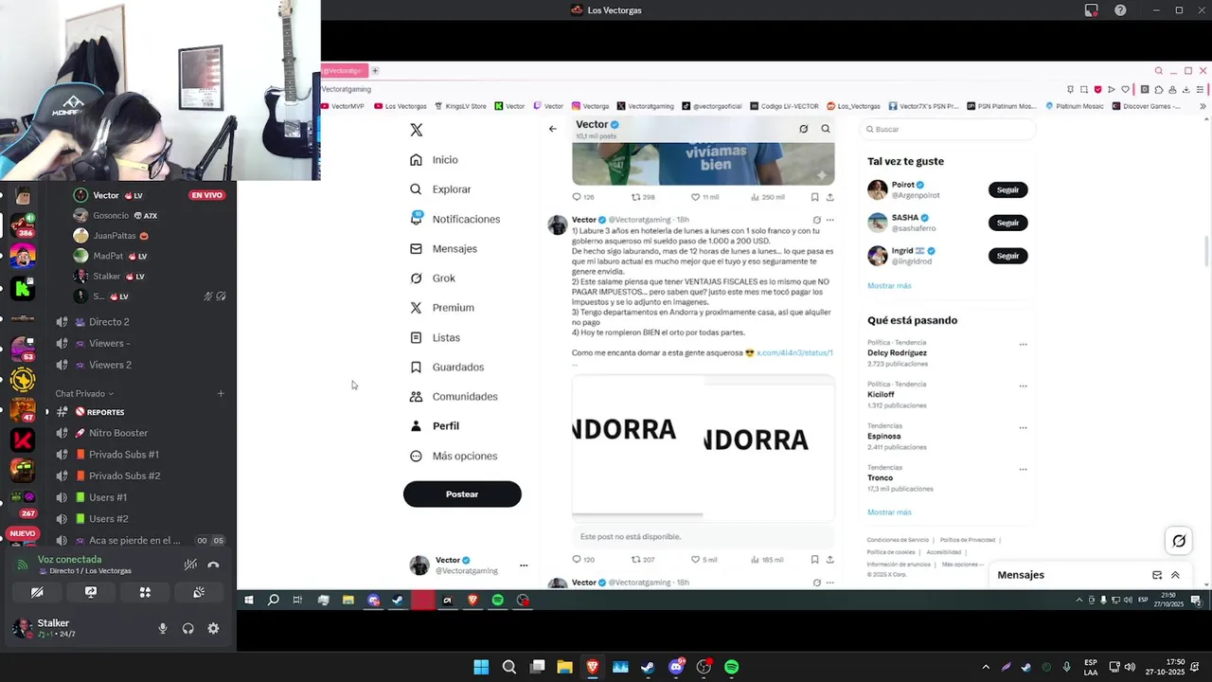This screenshot has height=682, width=1212.
Task: Open Listas in X sidebar
Action: click(x=435, y=337)
